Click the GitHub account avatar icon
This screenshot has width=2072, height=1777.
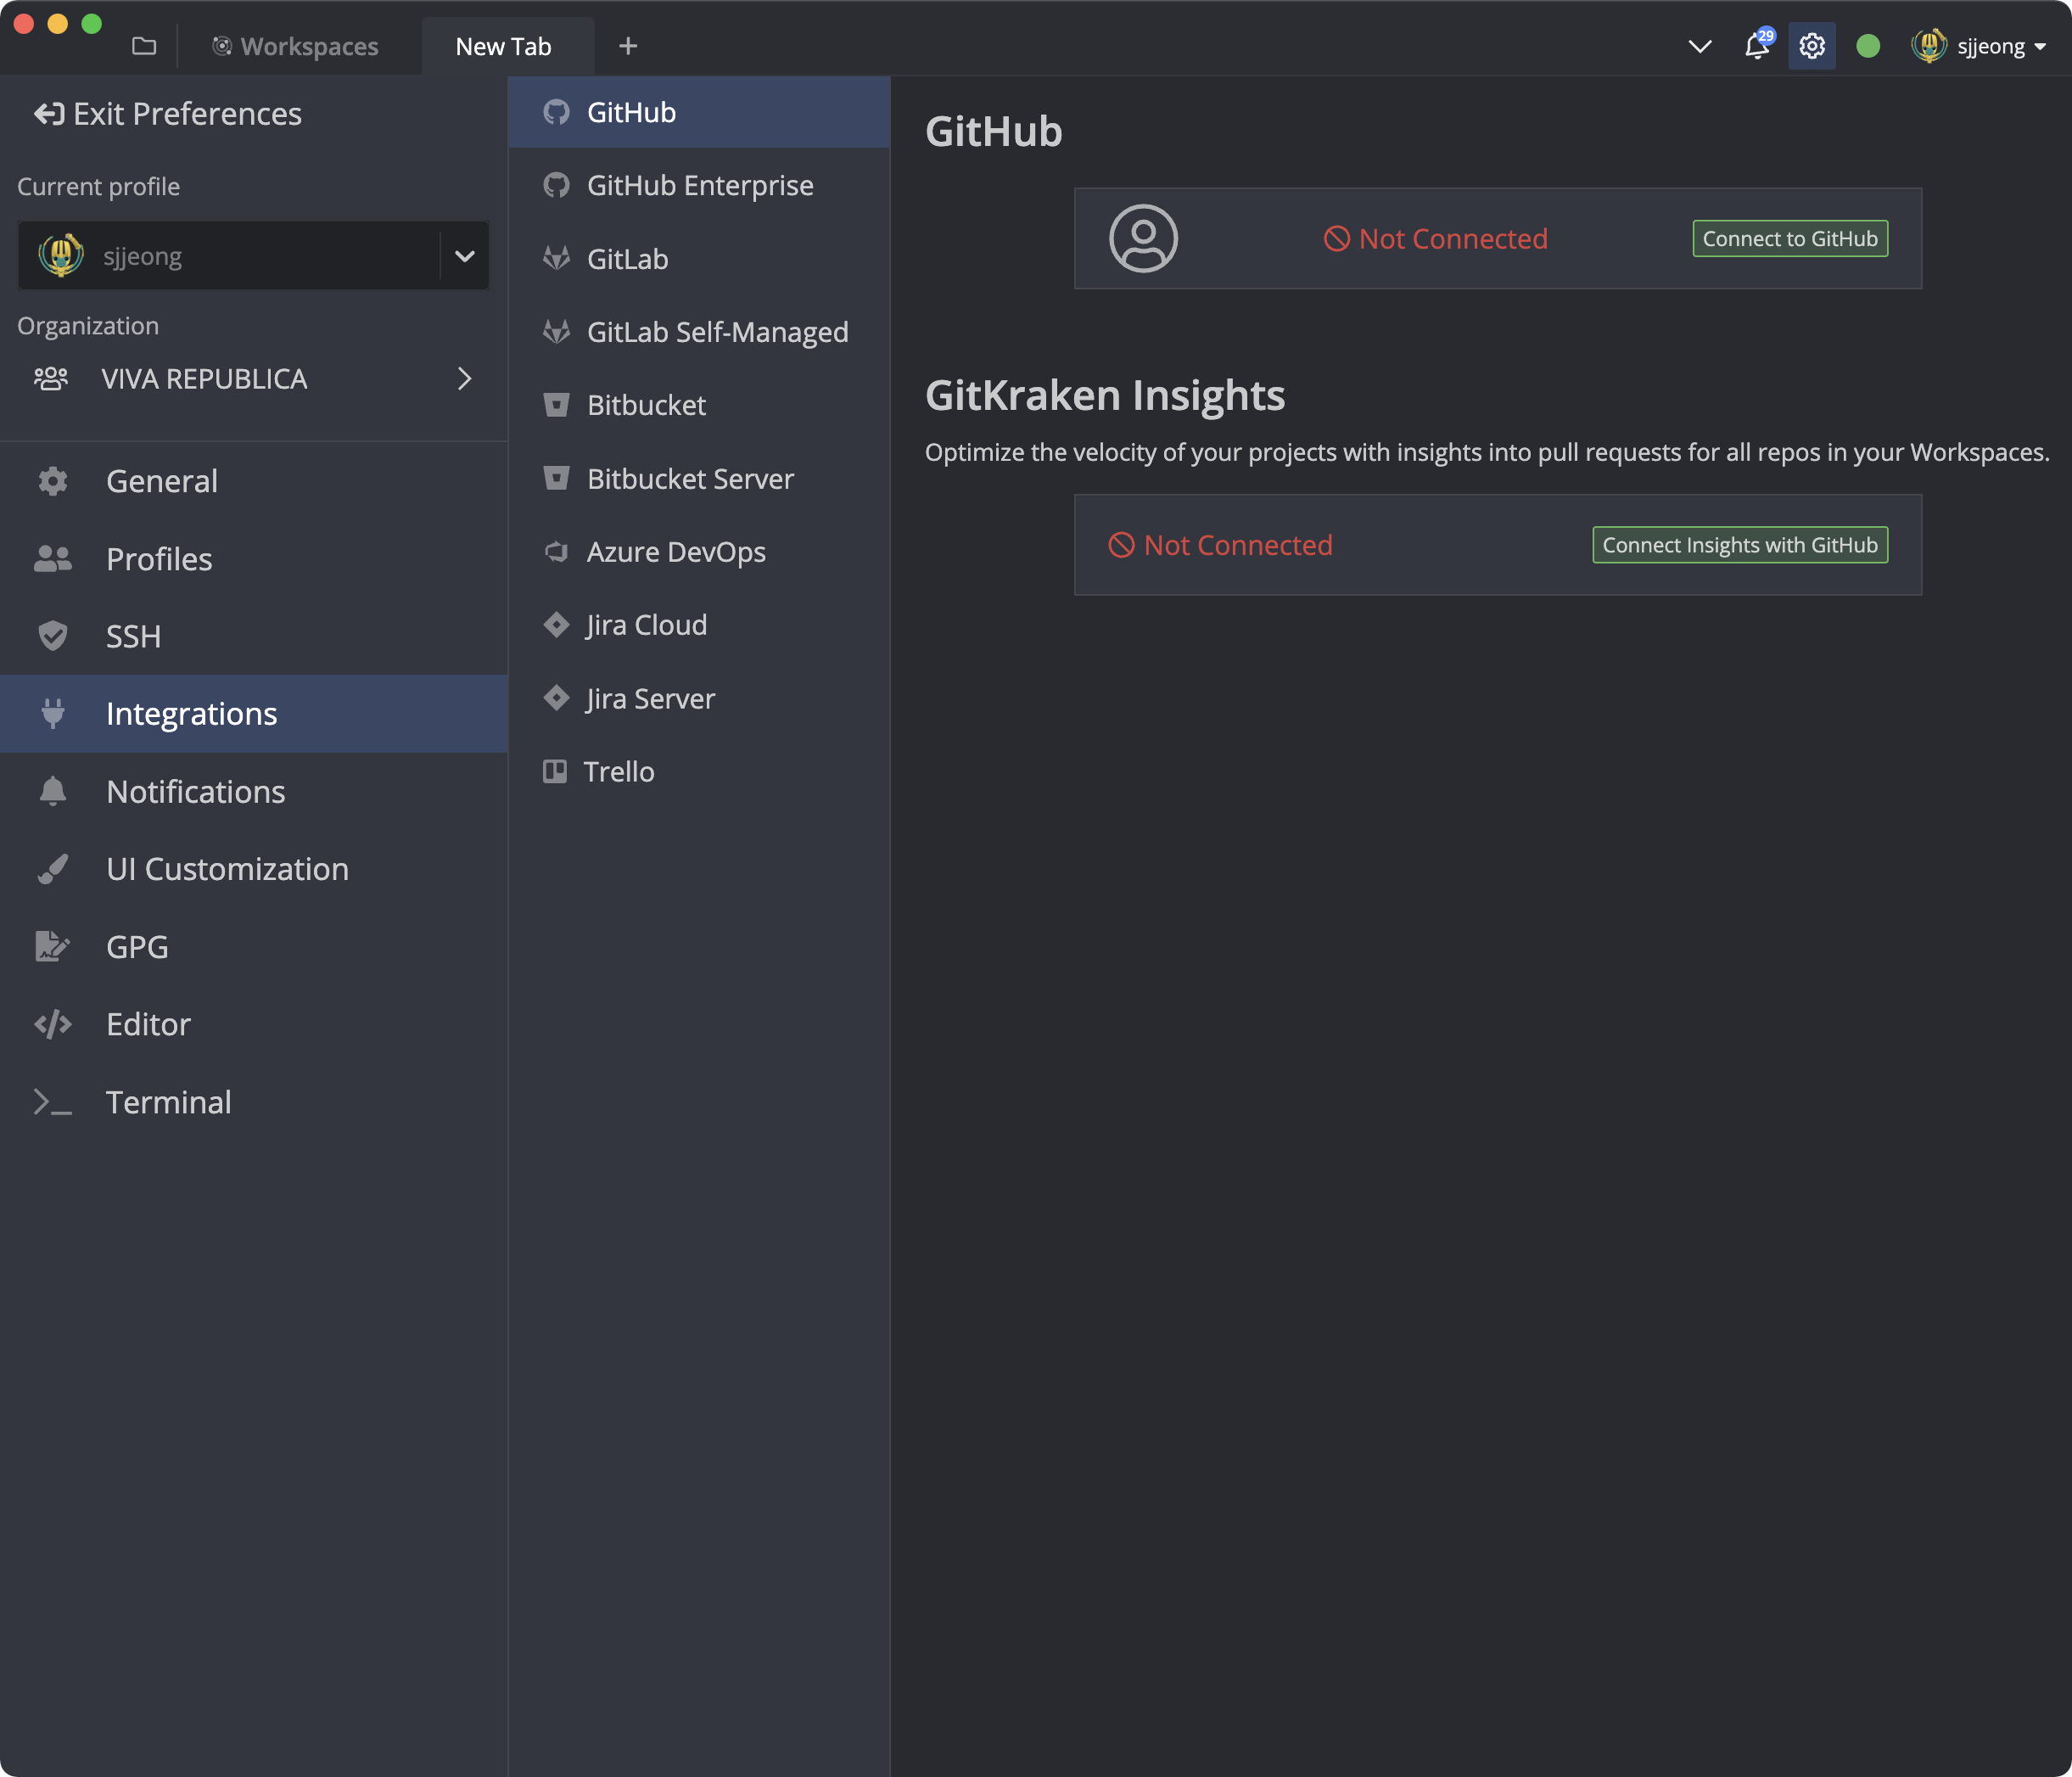pos(1143,238)
